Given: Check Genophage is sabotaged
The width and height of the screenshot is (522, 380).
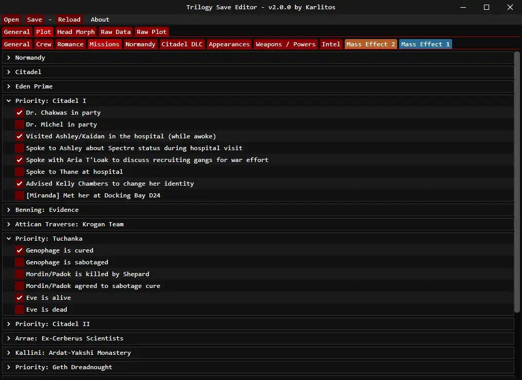Looking at the screenshot, I should [20, 262].
